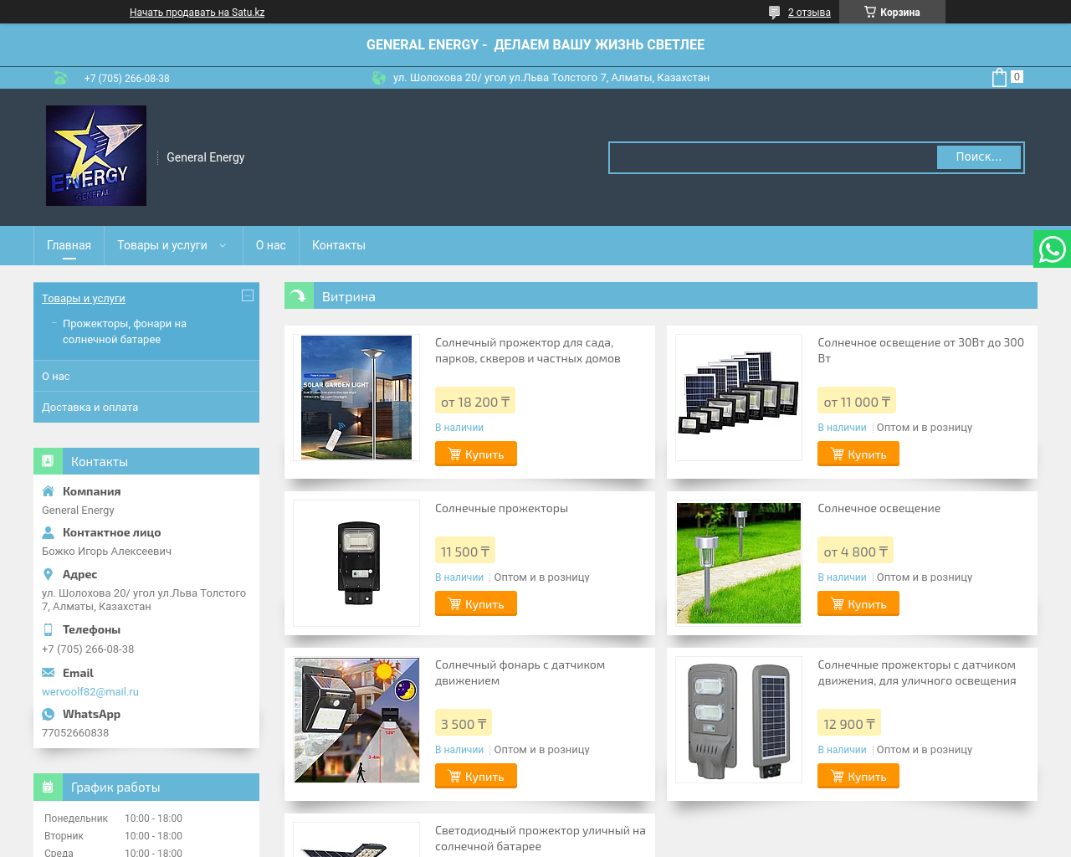The height and width of the screenshot is (857, 1071).
Task: Click the Поиск search button
Action: pyautogui.click(x=978, y=157)
